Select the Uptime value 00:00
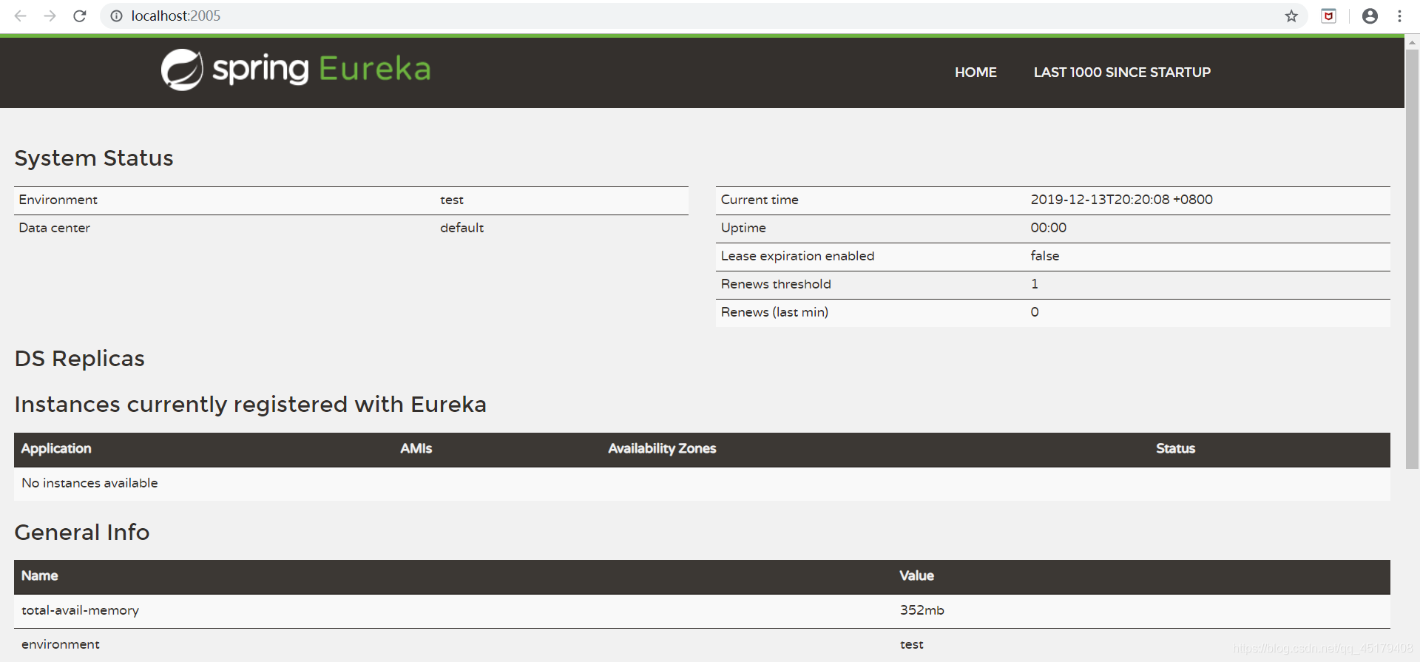 point(1048,228)
